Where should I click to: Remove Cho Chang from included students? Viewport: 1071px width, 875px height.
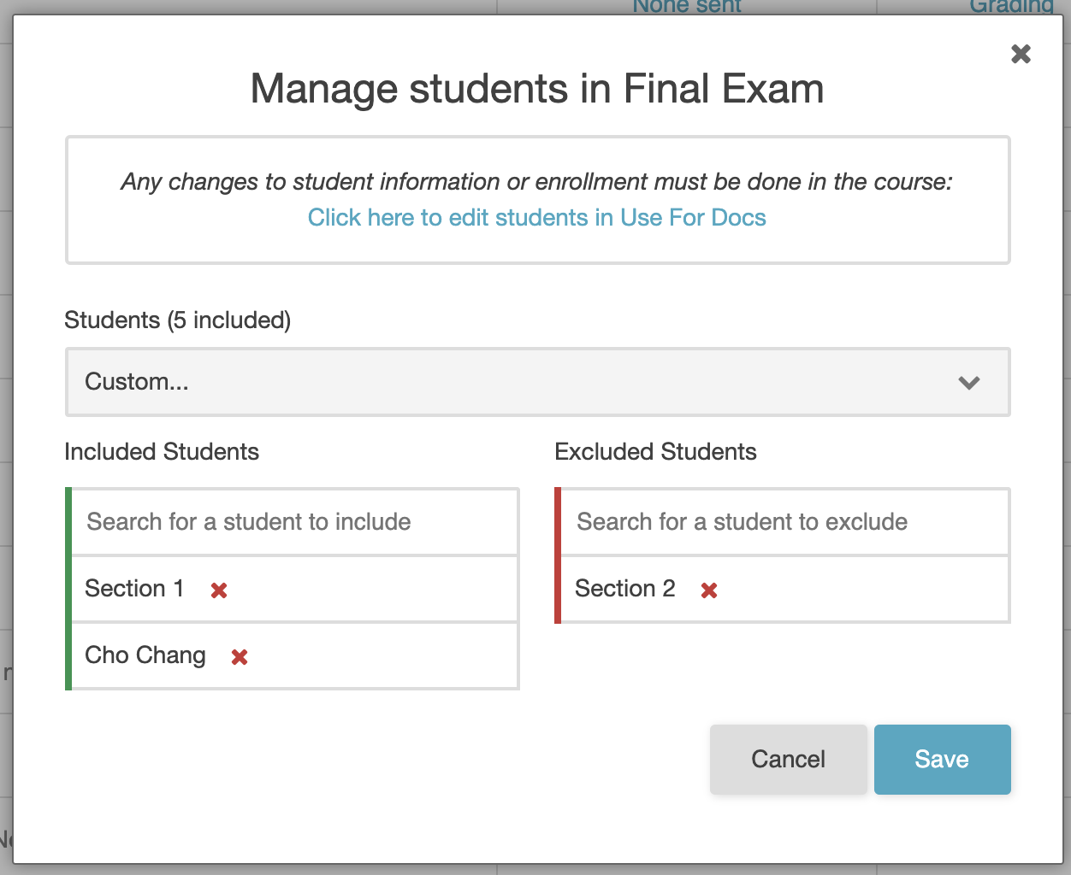point(237,655)
